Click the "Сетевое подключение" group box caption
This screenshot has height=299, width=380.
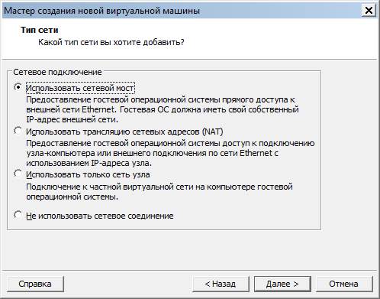pyautogui.click(x=57, y=72)
